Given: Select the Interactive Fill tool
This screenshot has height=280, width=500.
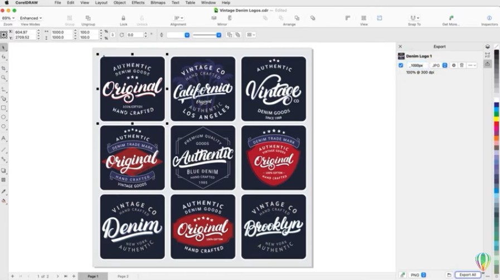Looking at the screenshot, I should click(x=4, y=201).
